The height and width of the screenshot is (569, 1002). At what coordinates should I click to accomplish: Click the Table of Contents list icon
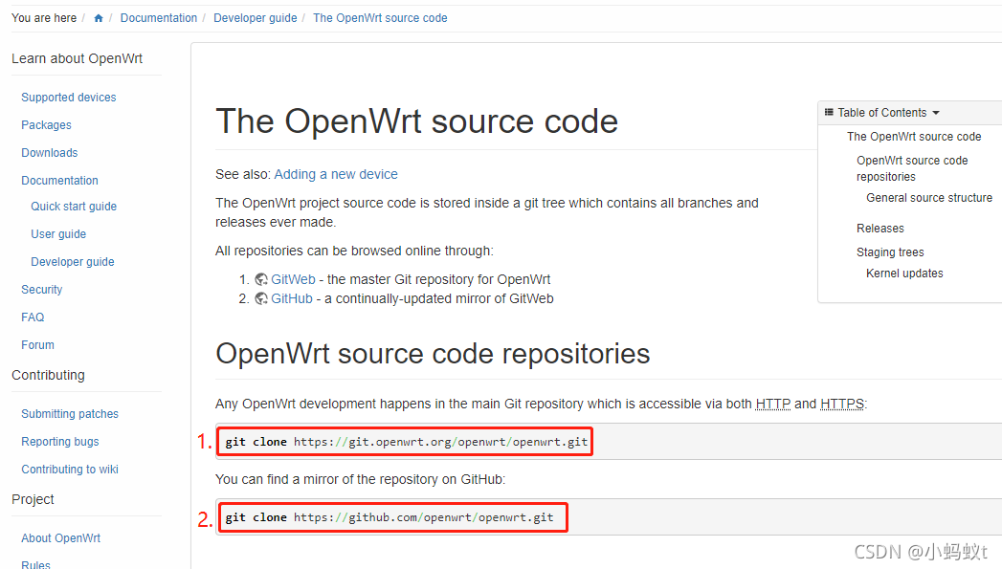[829, 112]
